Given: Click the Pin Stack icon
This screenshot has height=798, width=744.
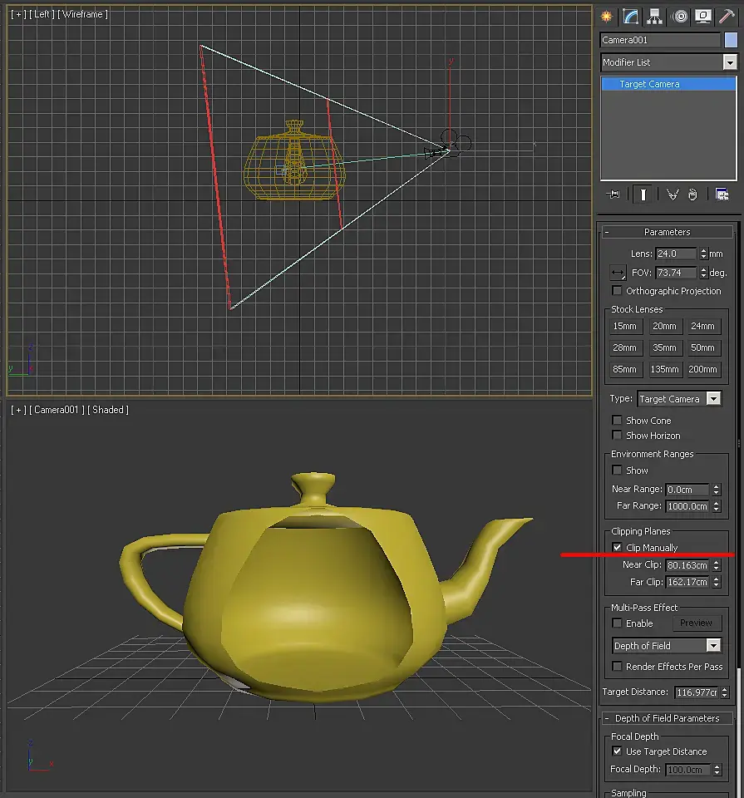Looking at the screenshot, I should [x=613, y=195].
